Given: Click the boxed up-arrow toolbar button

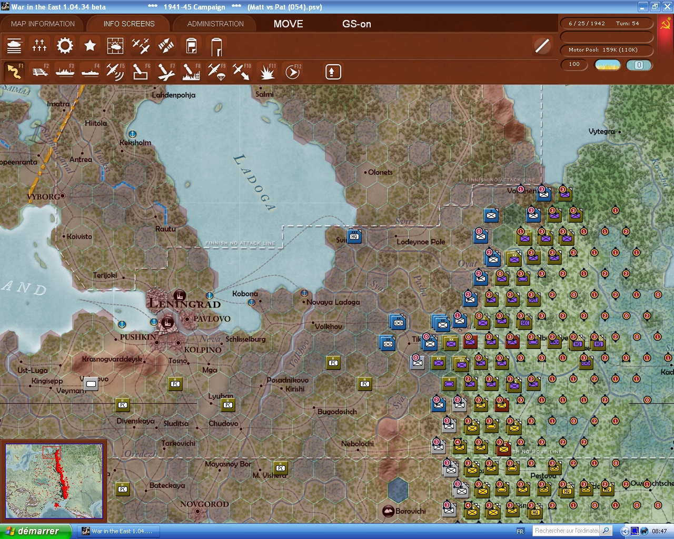Looking at the screenshot, I should (333, 72).
